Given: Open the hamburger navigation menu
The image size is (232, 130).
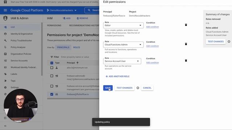Looking at the screenshot, I should [x=5, y=10].
